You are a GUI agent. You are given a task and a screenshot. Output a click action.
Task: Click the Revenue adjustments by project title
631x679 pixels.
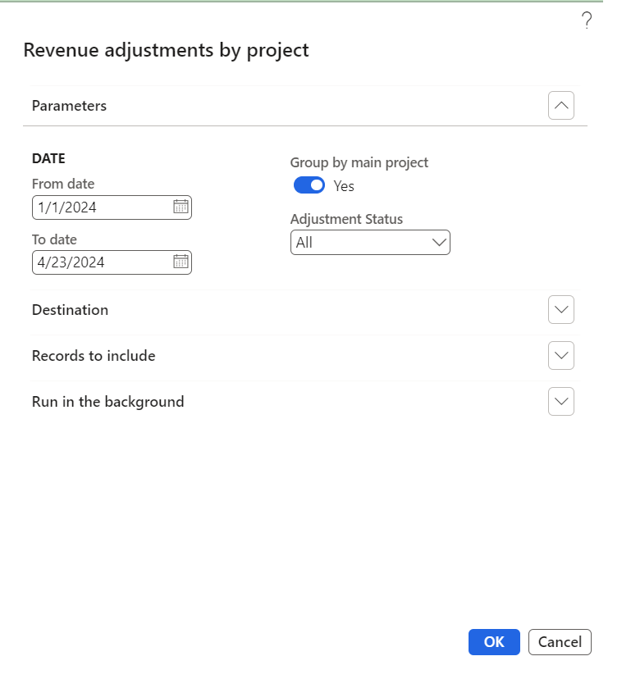click(166, 50)
